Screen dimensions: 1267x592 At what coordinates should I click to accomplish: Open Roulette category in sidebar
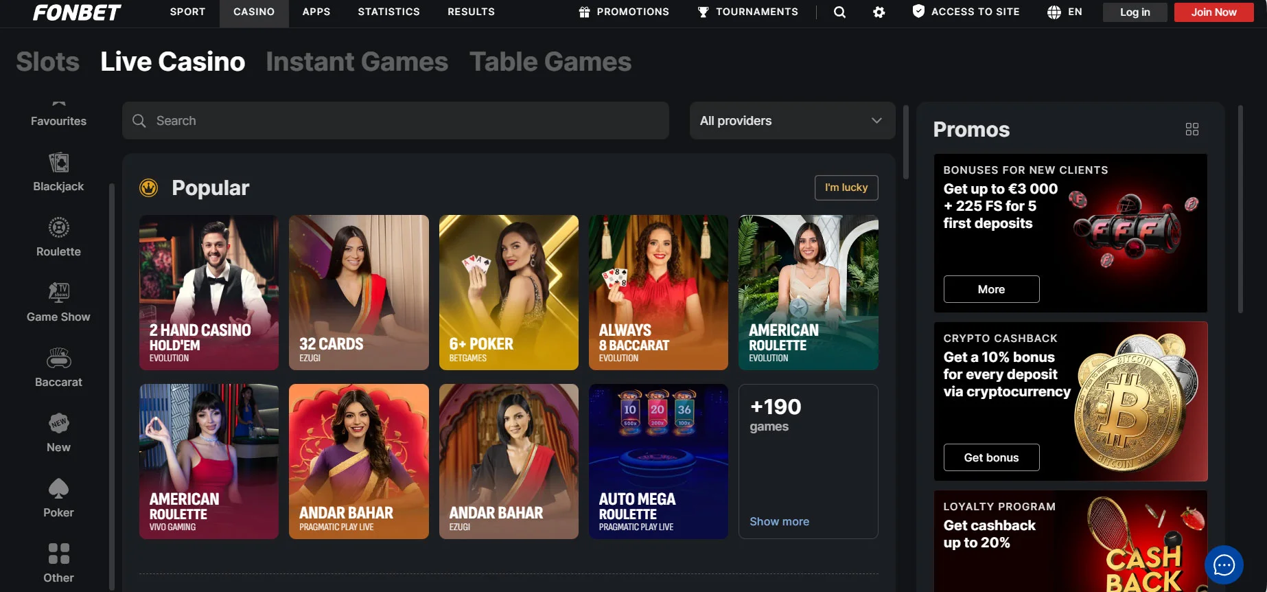[x=58, y=237]
